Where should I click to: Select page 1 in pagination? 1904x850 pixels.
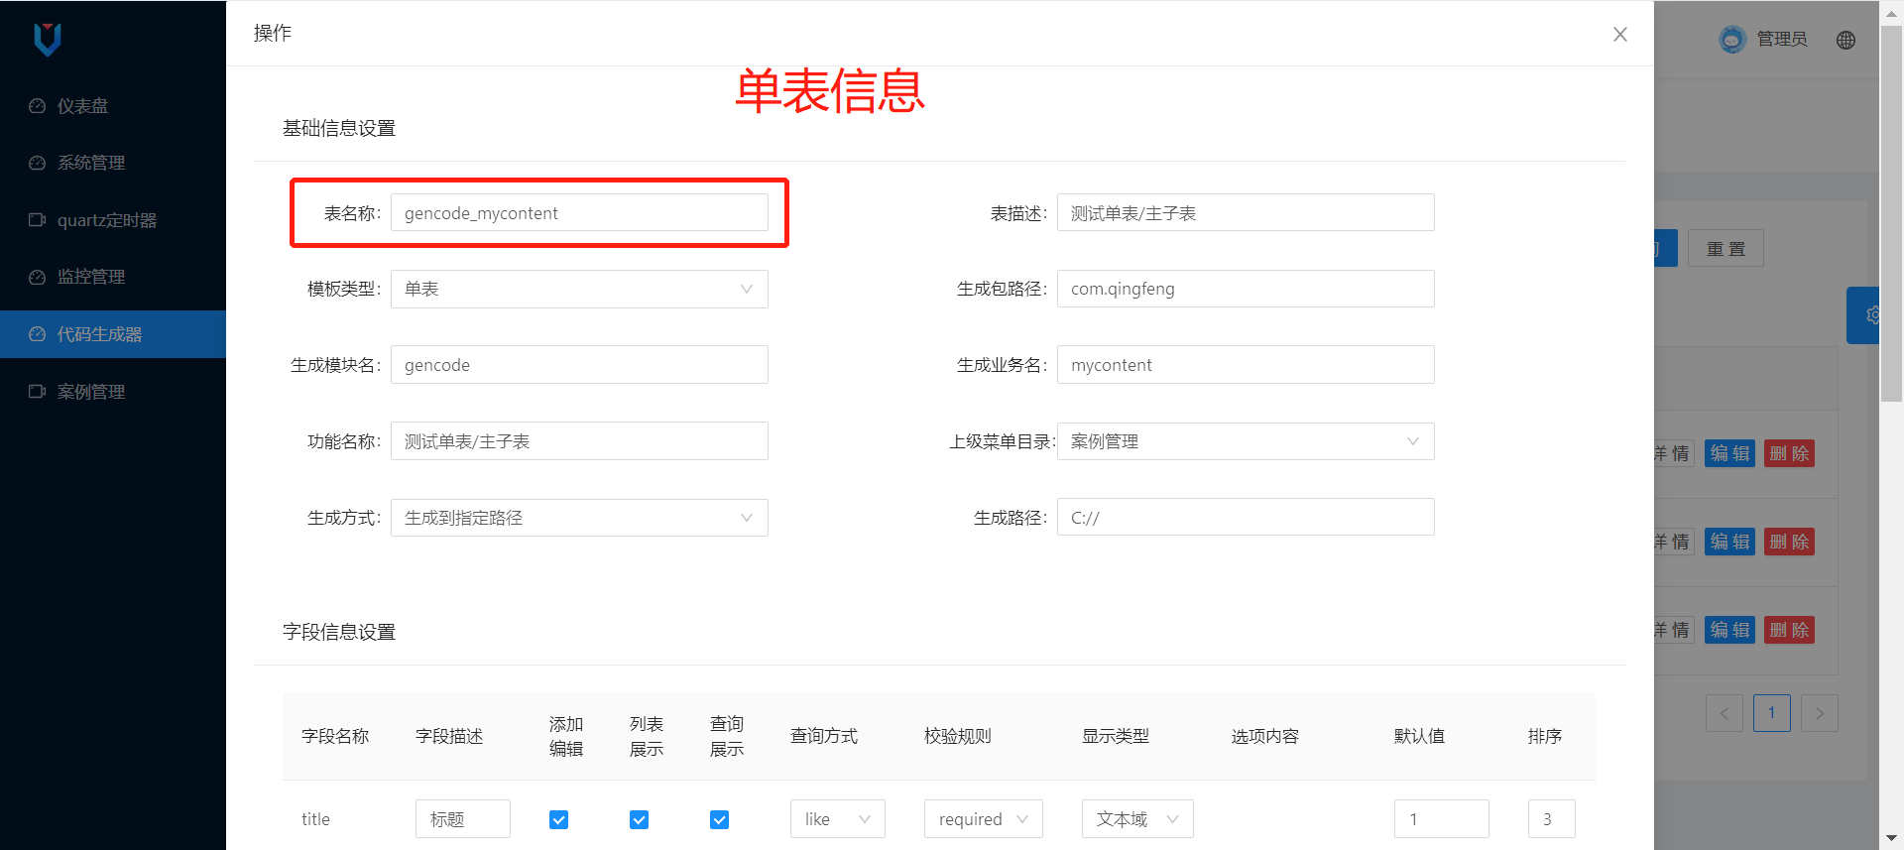(1772, 713)
